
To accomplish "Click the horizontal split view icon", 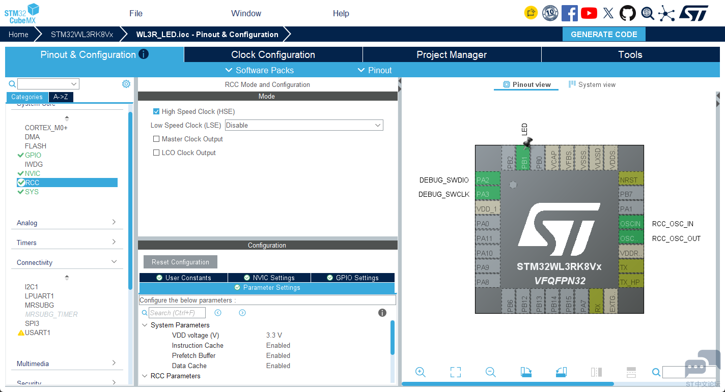I will pyautogui.click(x=631, y=372).
